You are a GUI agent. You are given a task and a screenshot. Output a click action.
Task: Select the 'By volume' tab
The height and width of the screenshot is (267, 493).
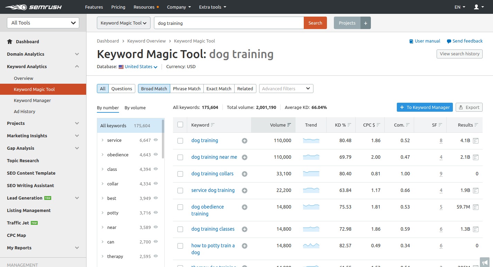(135, 108)
